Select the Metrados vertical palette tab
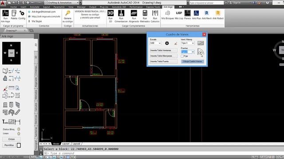The height and width of the screenshot is (159, 284). (x=36, y=95)
